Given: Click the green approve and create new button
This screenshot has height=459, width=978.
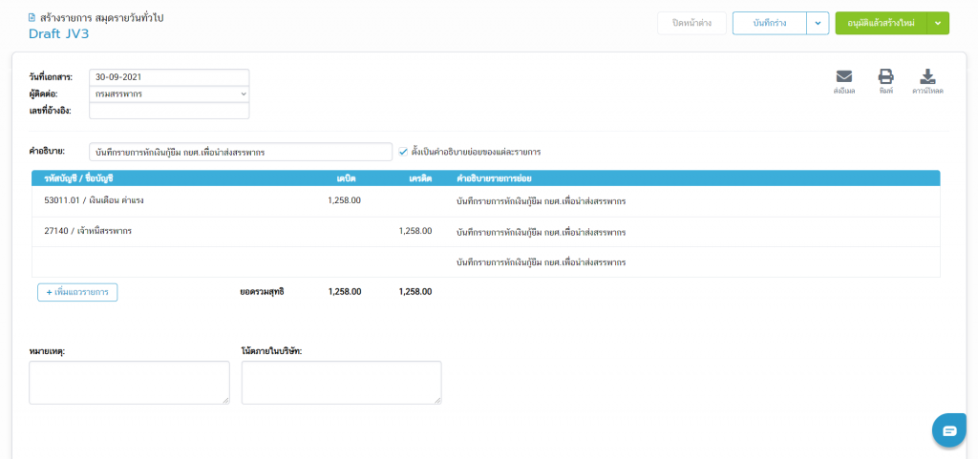Looking at the screenshot, I should [881, 23].
